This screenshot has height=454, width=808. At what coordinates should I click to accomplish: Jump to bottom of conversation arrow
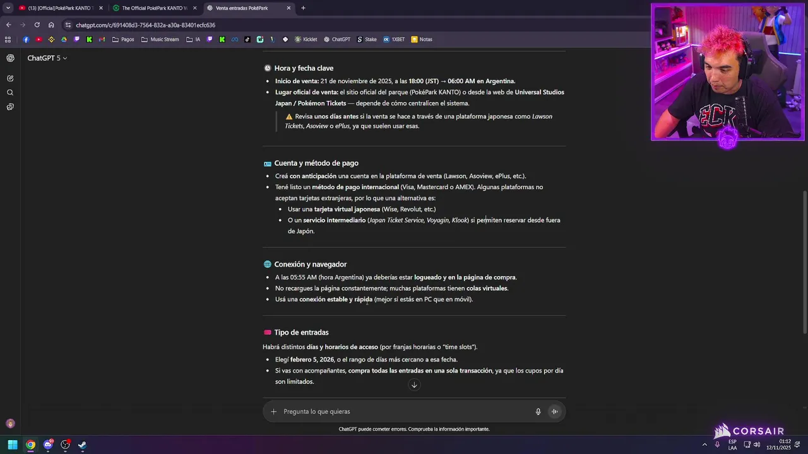(414, 385)
